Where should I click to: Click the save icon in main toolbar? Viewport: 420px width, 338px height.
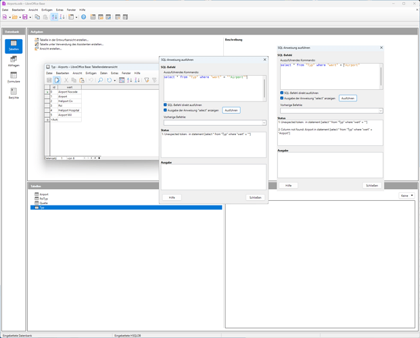click(x=25, y=17)
